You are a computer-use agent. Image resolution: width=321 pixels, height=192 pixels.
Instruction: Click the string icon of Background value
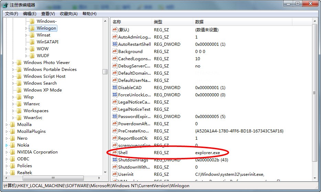(x=115, y=51)
